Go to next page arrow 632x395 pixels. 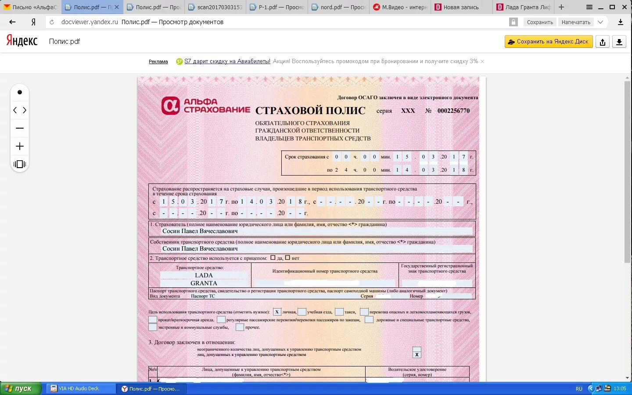[x=25, y=110]
